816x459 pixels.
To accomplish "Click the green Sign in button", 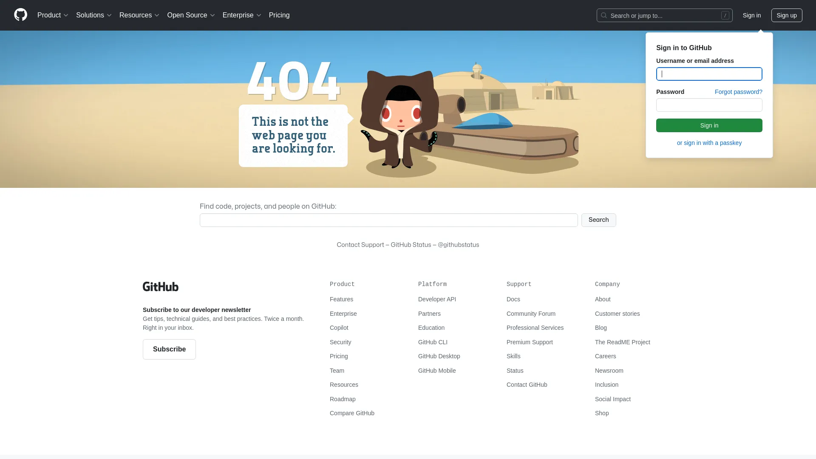I will tap(709, 125).
